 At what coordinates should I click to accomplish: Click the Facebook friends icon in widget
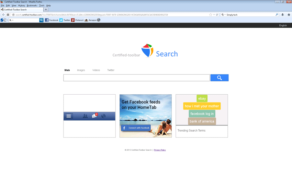(85, 116)
